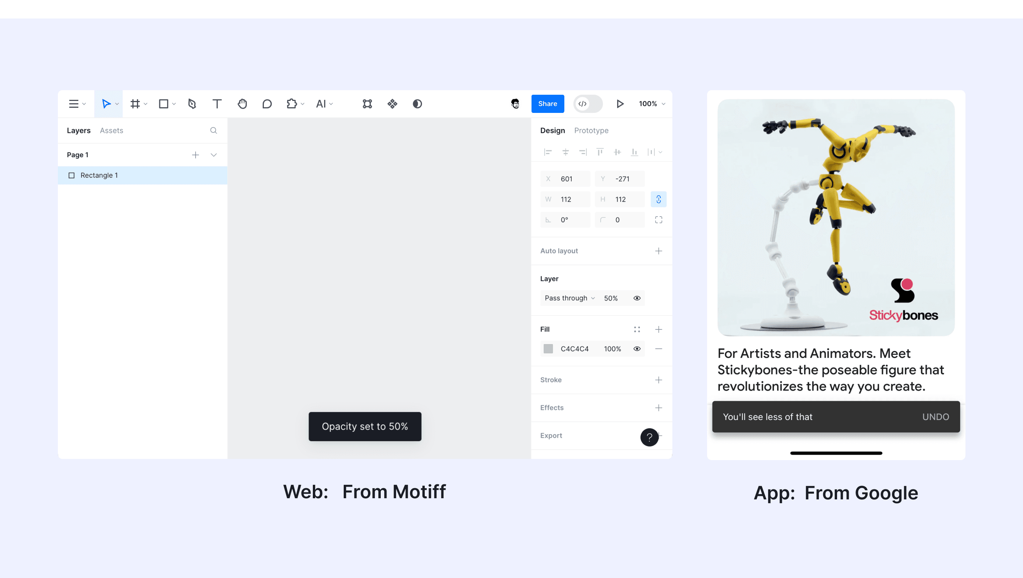This screenshot has width=1023, height=578.
Task: Click UNDO in the snackbar
Action: pos(935,417)
